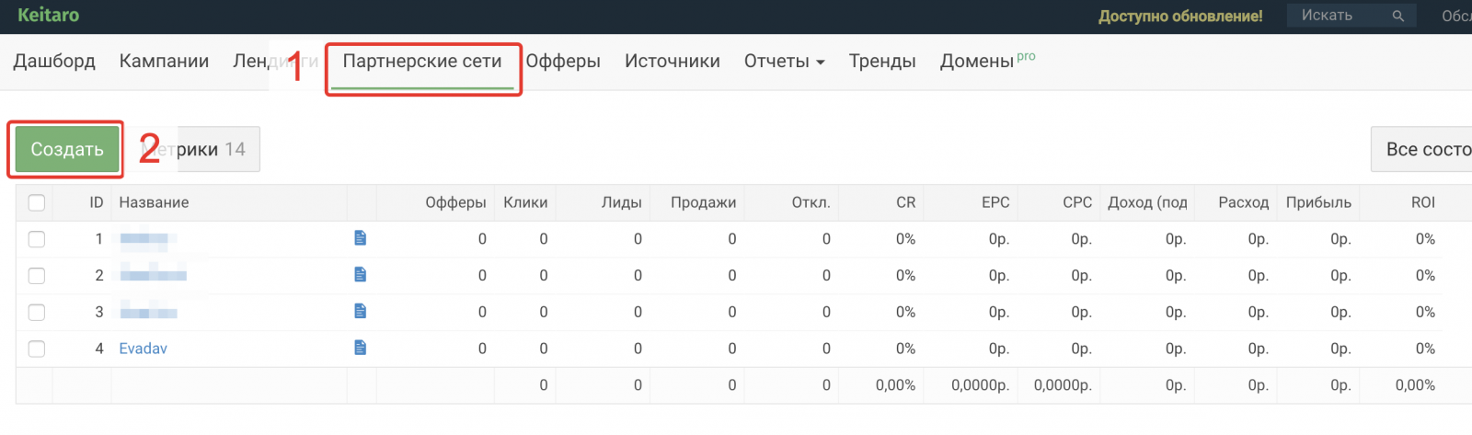
Task: Click the search magnifier icon
Action: tap(1397, 16)
